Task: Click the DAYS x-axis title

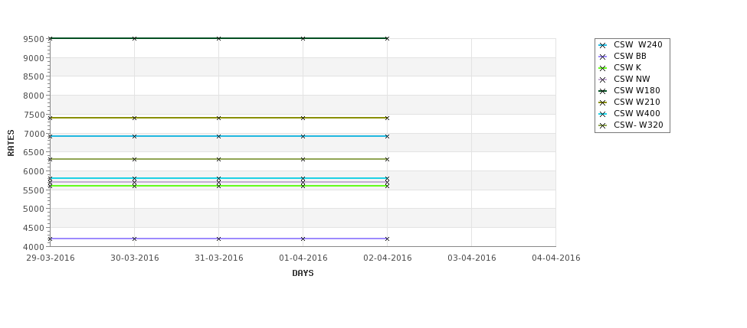Action: (x=303, y=273)
